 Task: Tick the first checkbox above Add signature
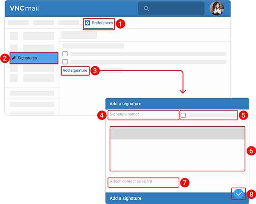65,54
